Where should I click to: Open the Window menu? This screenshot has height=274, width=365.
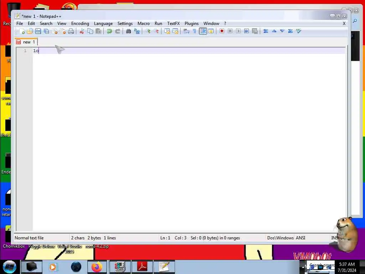[211, 24]
